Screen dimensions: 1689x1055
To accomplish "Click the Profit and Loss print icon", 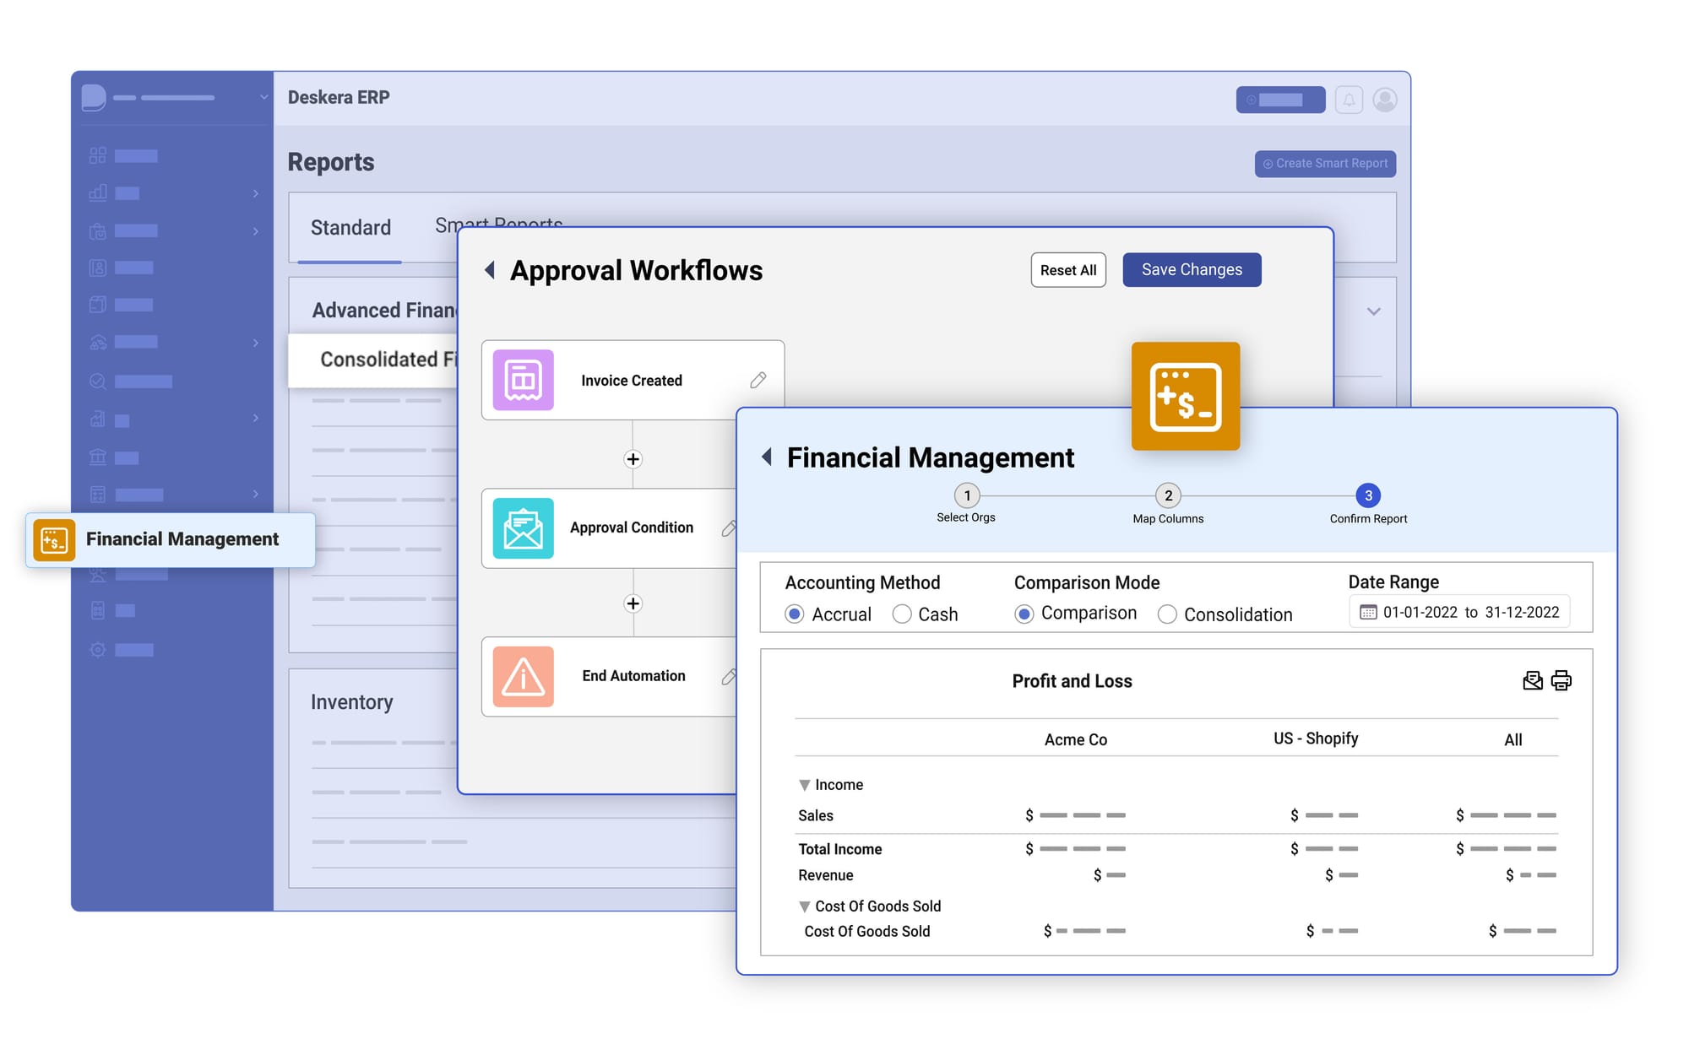I will pyautogui.click(x=1562, y=679).
